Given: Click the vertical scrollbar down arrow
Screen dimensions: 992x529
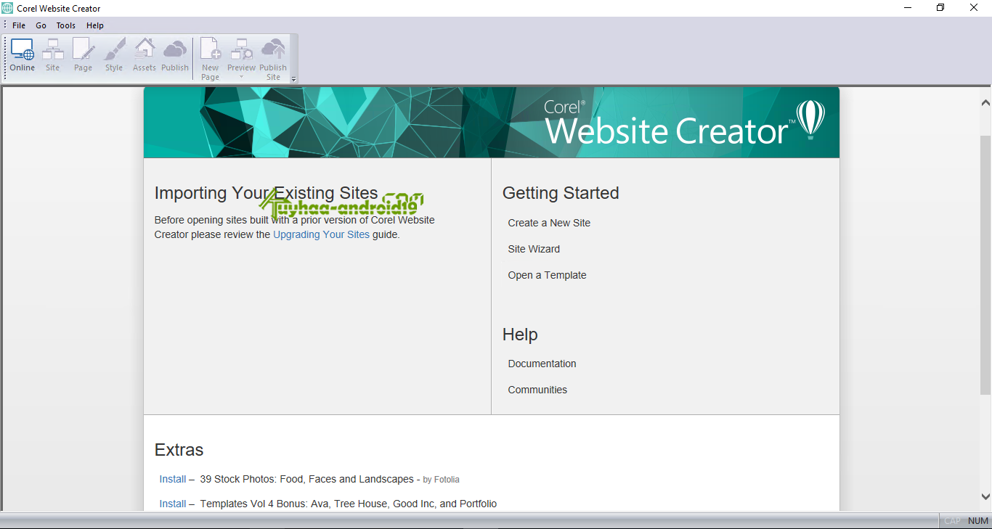Looking at the screenshot, I should coord(985,497).
